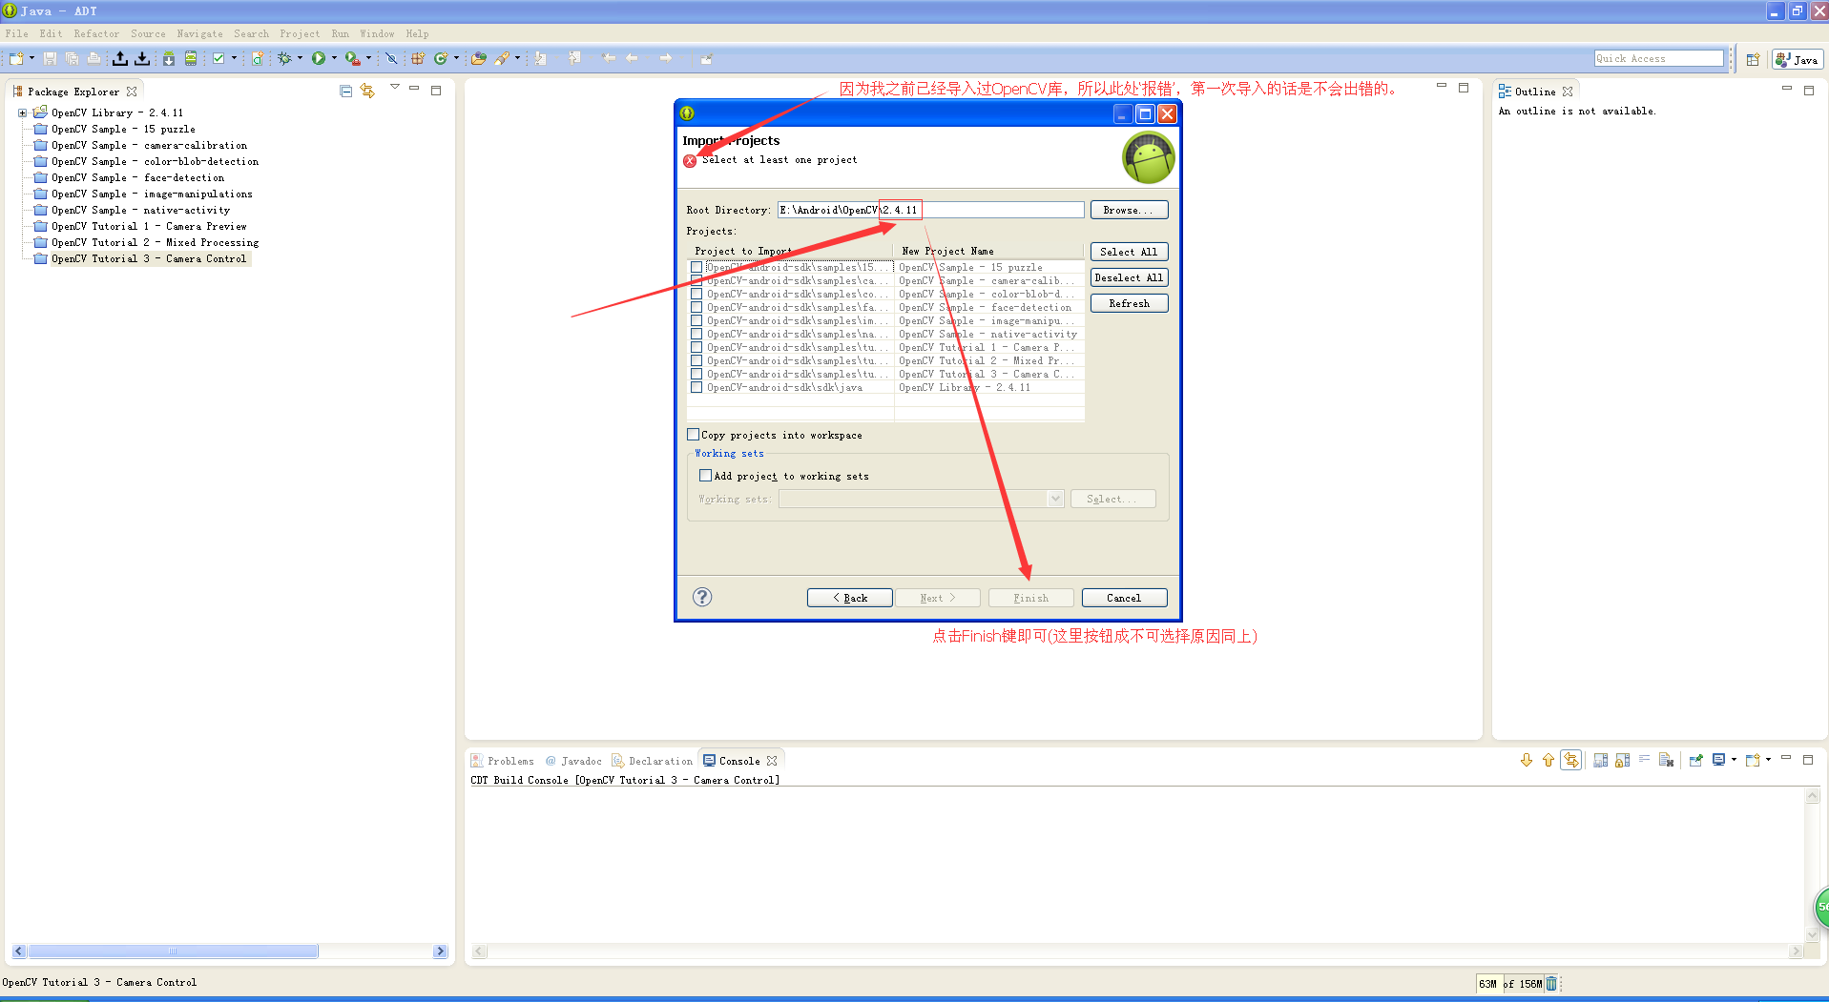Click the Print icon in main toolbar
The image size is (1829, 1002).
coord(94,58)
